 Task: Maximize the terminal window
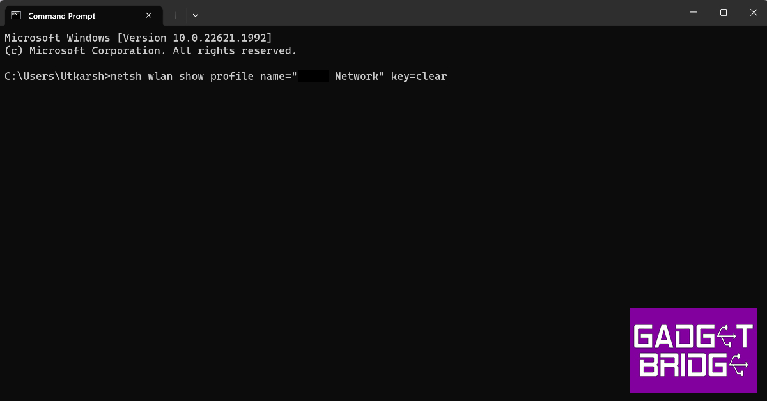pyautogui.click(x=724, y=13)
